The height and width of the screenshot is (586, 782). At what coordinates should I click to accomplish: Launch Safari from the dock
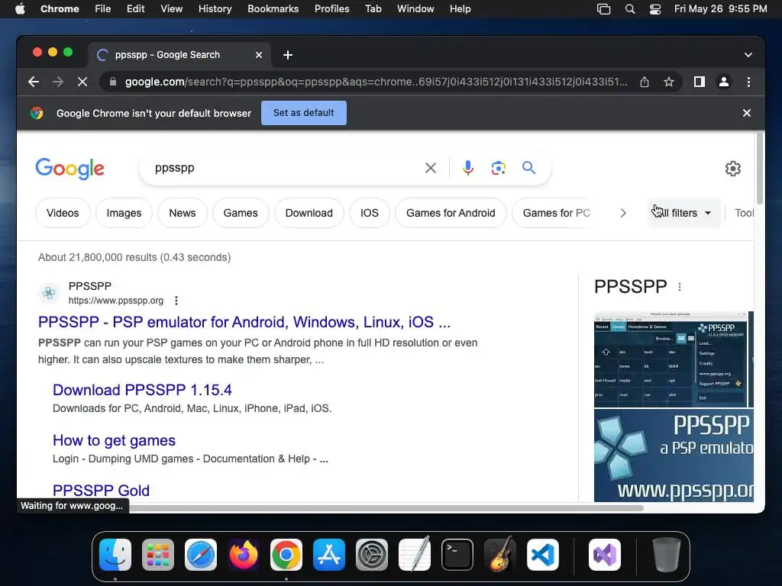pos(201,555)
